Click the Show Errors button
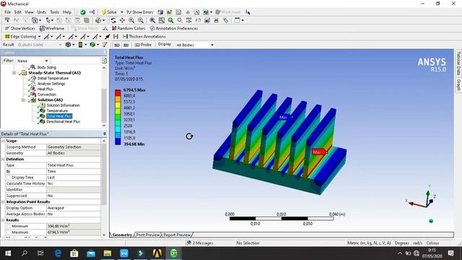Screen dimensions: 462x260 coord(139,12)
